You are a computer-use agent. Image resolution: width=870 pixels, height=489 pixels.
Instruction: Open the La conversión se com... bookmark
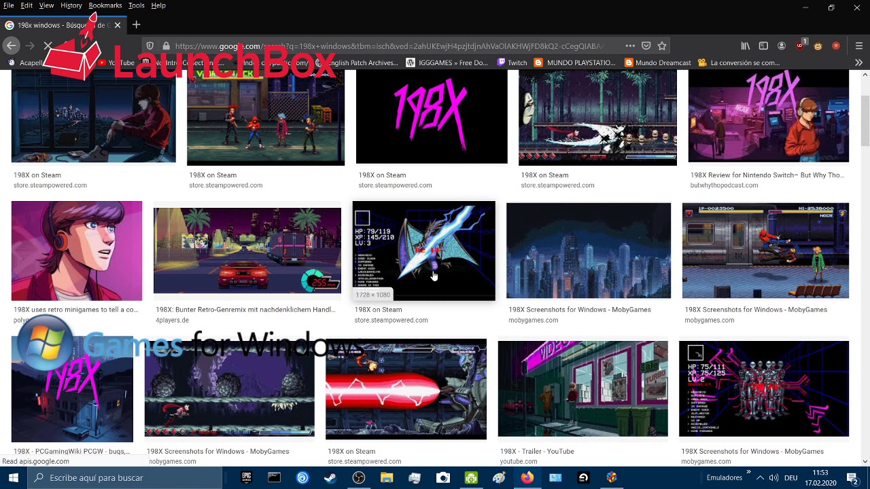[739, 62]
